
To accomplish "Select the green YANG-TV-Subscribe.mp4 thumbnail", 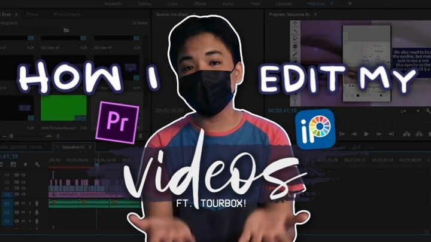I will point(63,108).
